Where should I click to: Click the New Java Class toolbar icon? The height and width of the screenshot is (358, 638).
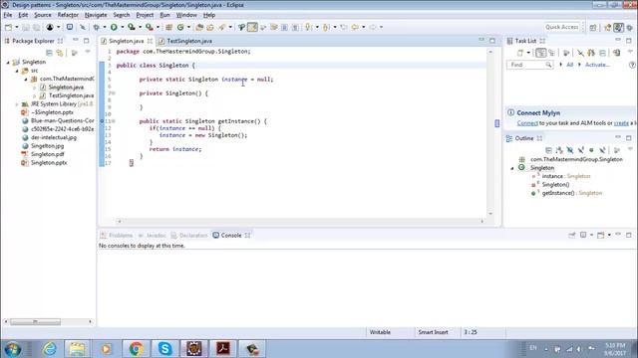[180, 27]
